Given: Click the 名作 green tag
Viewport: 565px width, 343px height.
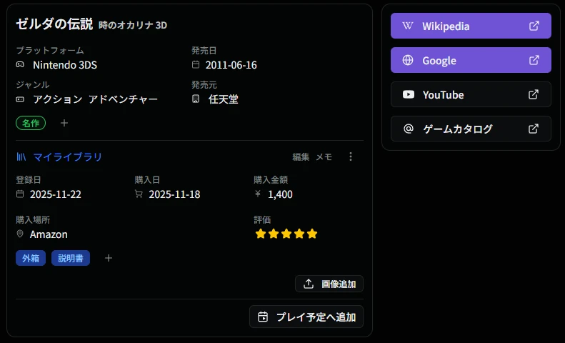Looking at the screenshot, I should (x=31, y=123).
